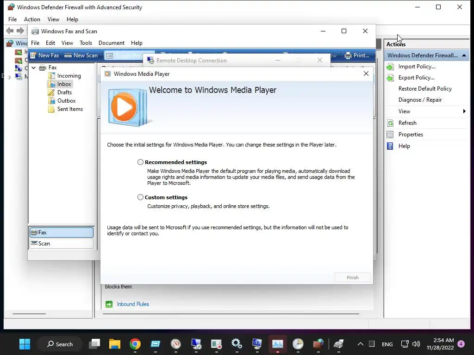Screen dimensions: 474x355
Task: Click the Forward arrow in the Firewall toolbar
Action: tap(20, 31)
